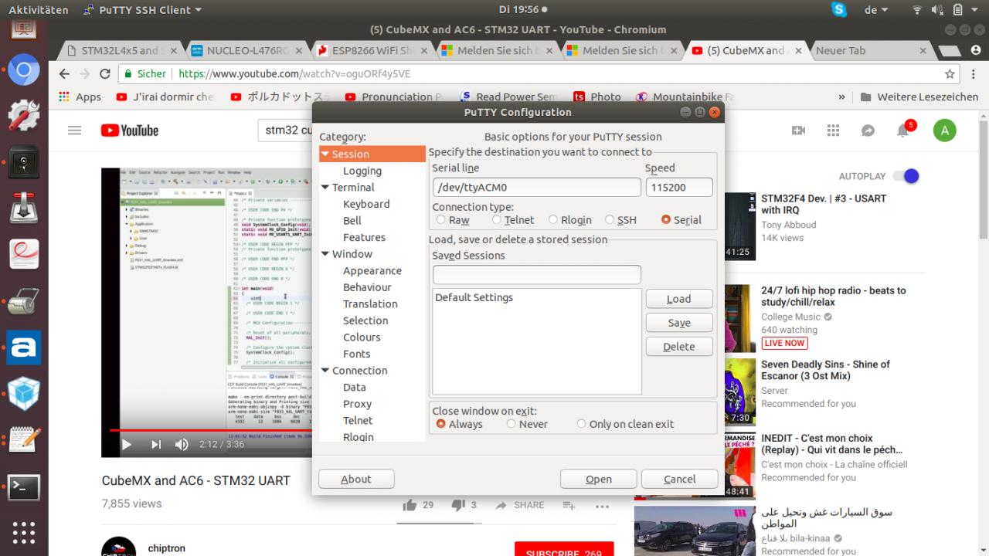Image resolution: width=989 pixels, height=556 pixels.
Task: Show hidden bookmarks via » overflow
Action: tap(841, 97)
